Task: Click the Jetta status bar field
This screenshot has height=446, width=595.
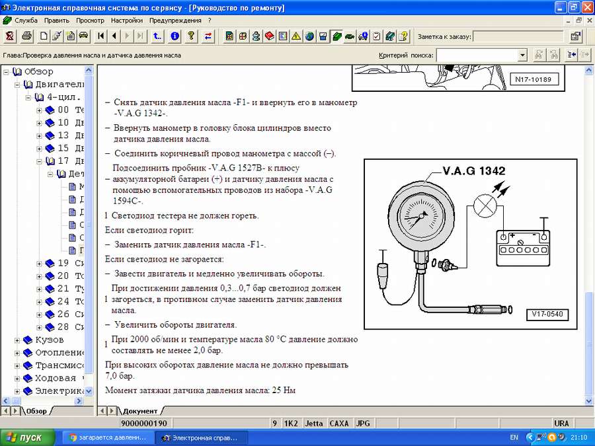Action: coord(314,424)
